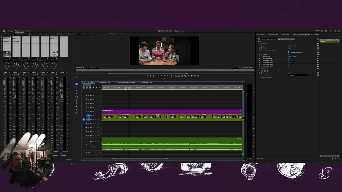
Task: Select the Razor tool
Action: click(x=76, y=94)
